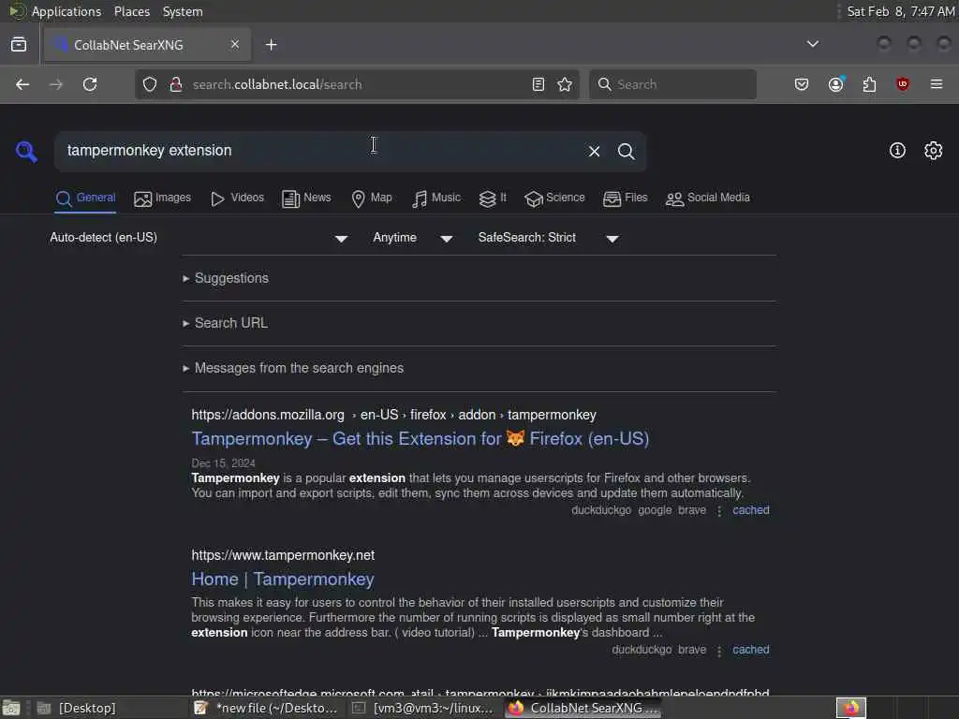This screenshot has width=959, height=719.
Task: Open the Applications menu
Action: click(x=66, y=11)
